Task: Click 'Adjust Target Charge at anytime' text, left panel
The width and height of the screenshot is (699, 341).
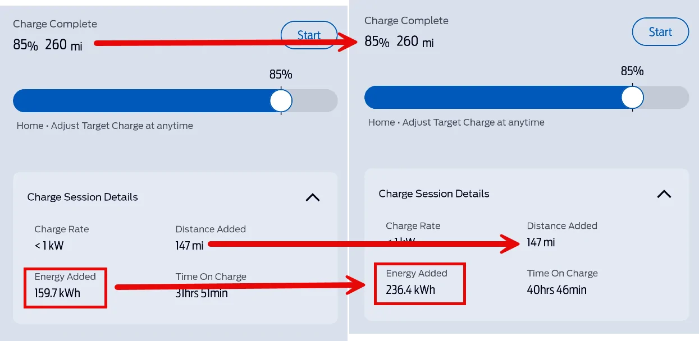Action: pyautogui.click(x=122, y=126)
